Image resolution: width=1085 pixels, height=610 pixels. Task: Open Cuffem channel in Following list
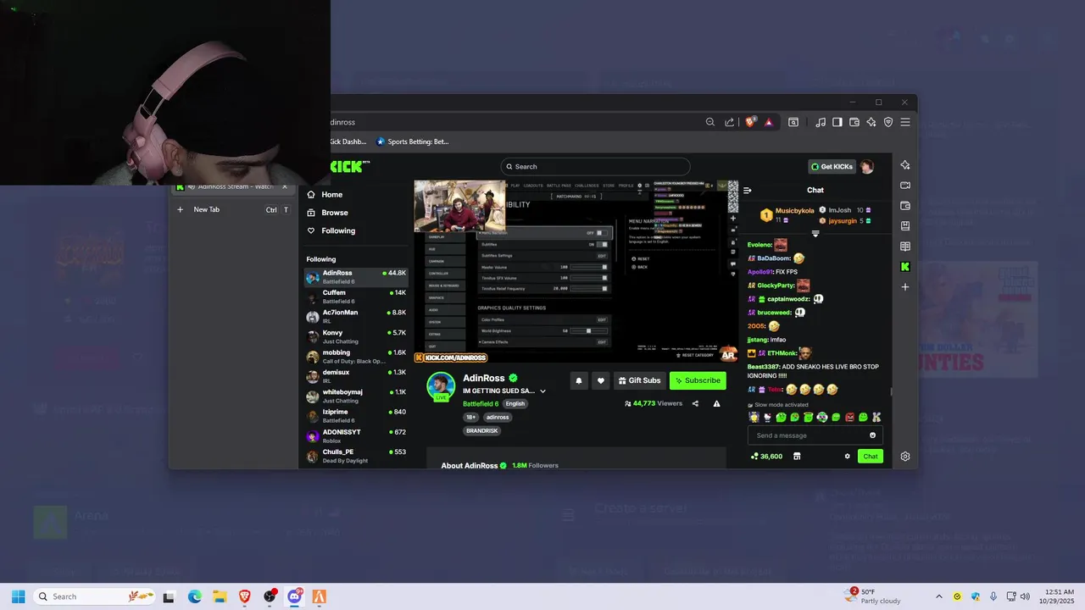pyautogui.click(x=356, y=297)
